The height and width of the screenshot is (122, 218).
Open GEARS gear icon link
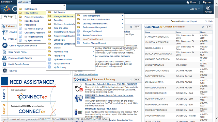click(x=5, y=71)
